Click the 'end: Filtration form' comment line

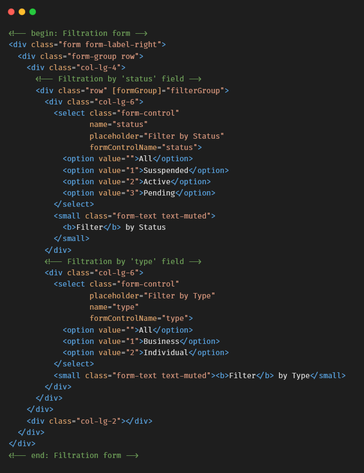[73, 455]
